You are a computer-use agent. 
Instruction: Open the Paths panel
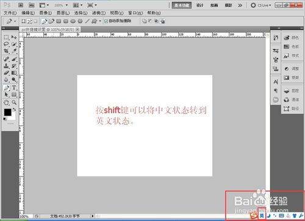point(292,108)
